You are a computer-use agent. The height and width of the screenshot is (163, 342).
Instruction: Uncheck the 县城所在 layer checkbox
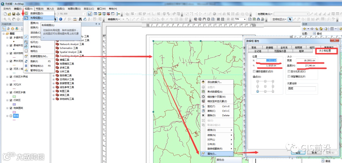(11, 46)
